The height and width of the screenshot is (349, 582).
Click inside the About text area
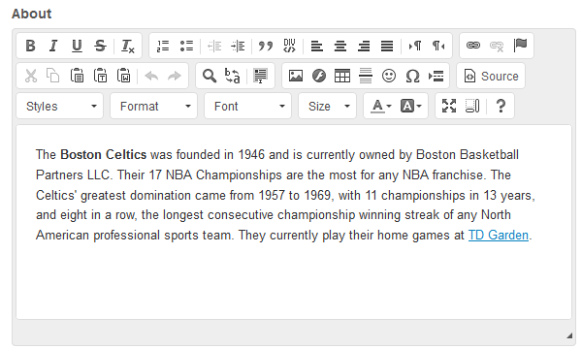[294, 222]
